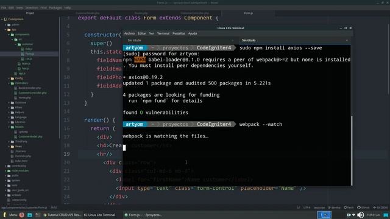
Task: Open CustomerModel.php in the tree
Action: 30,136
